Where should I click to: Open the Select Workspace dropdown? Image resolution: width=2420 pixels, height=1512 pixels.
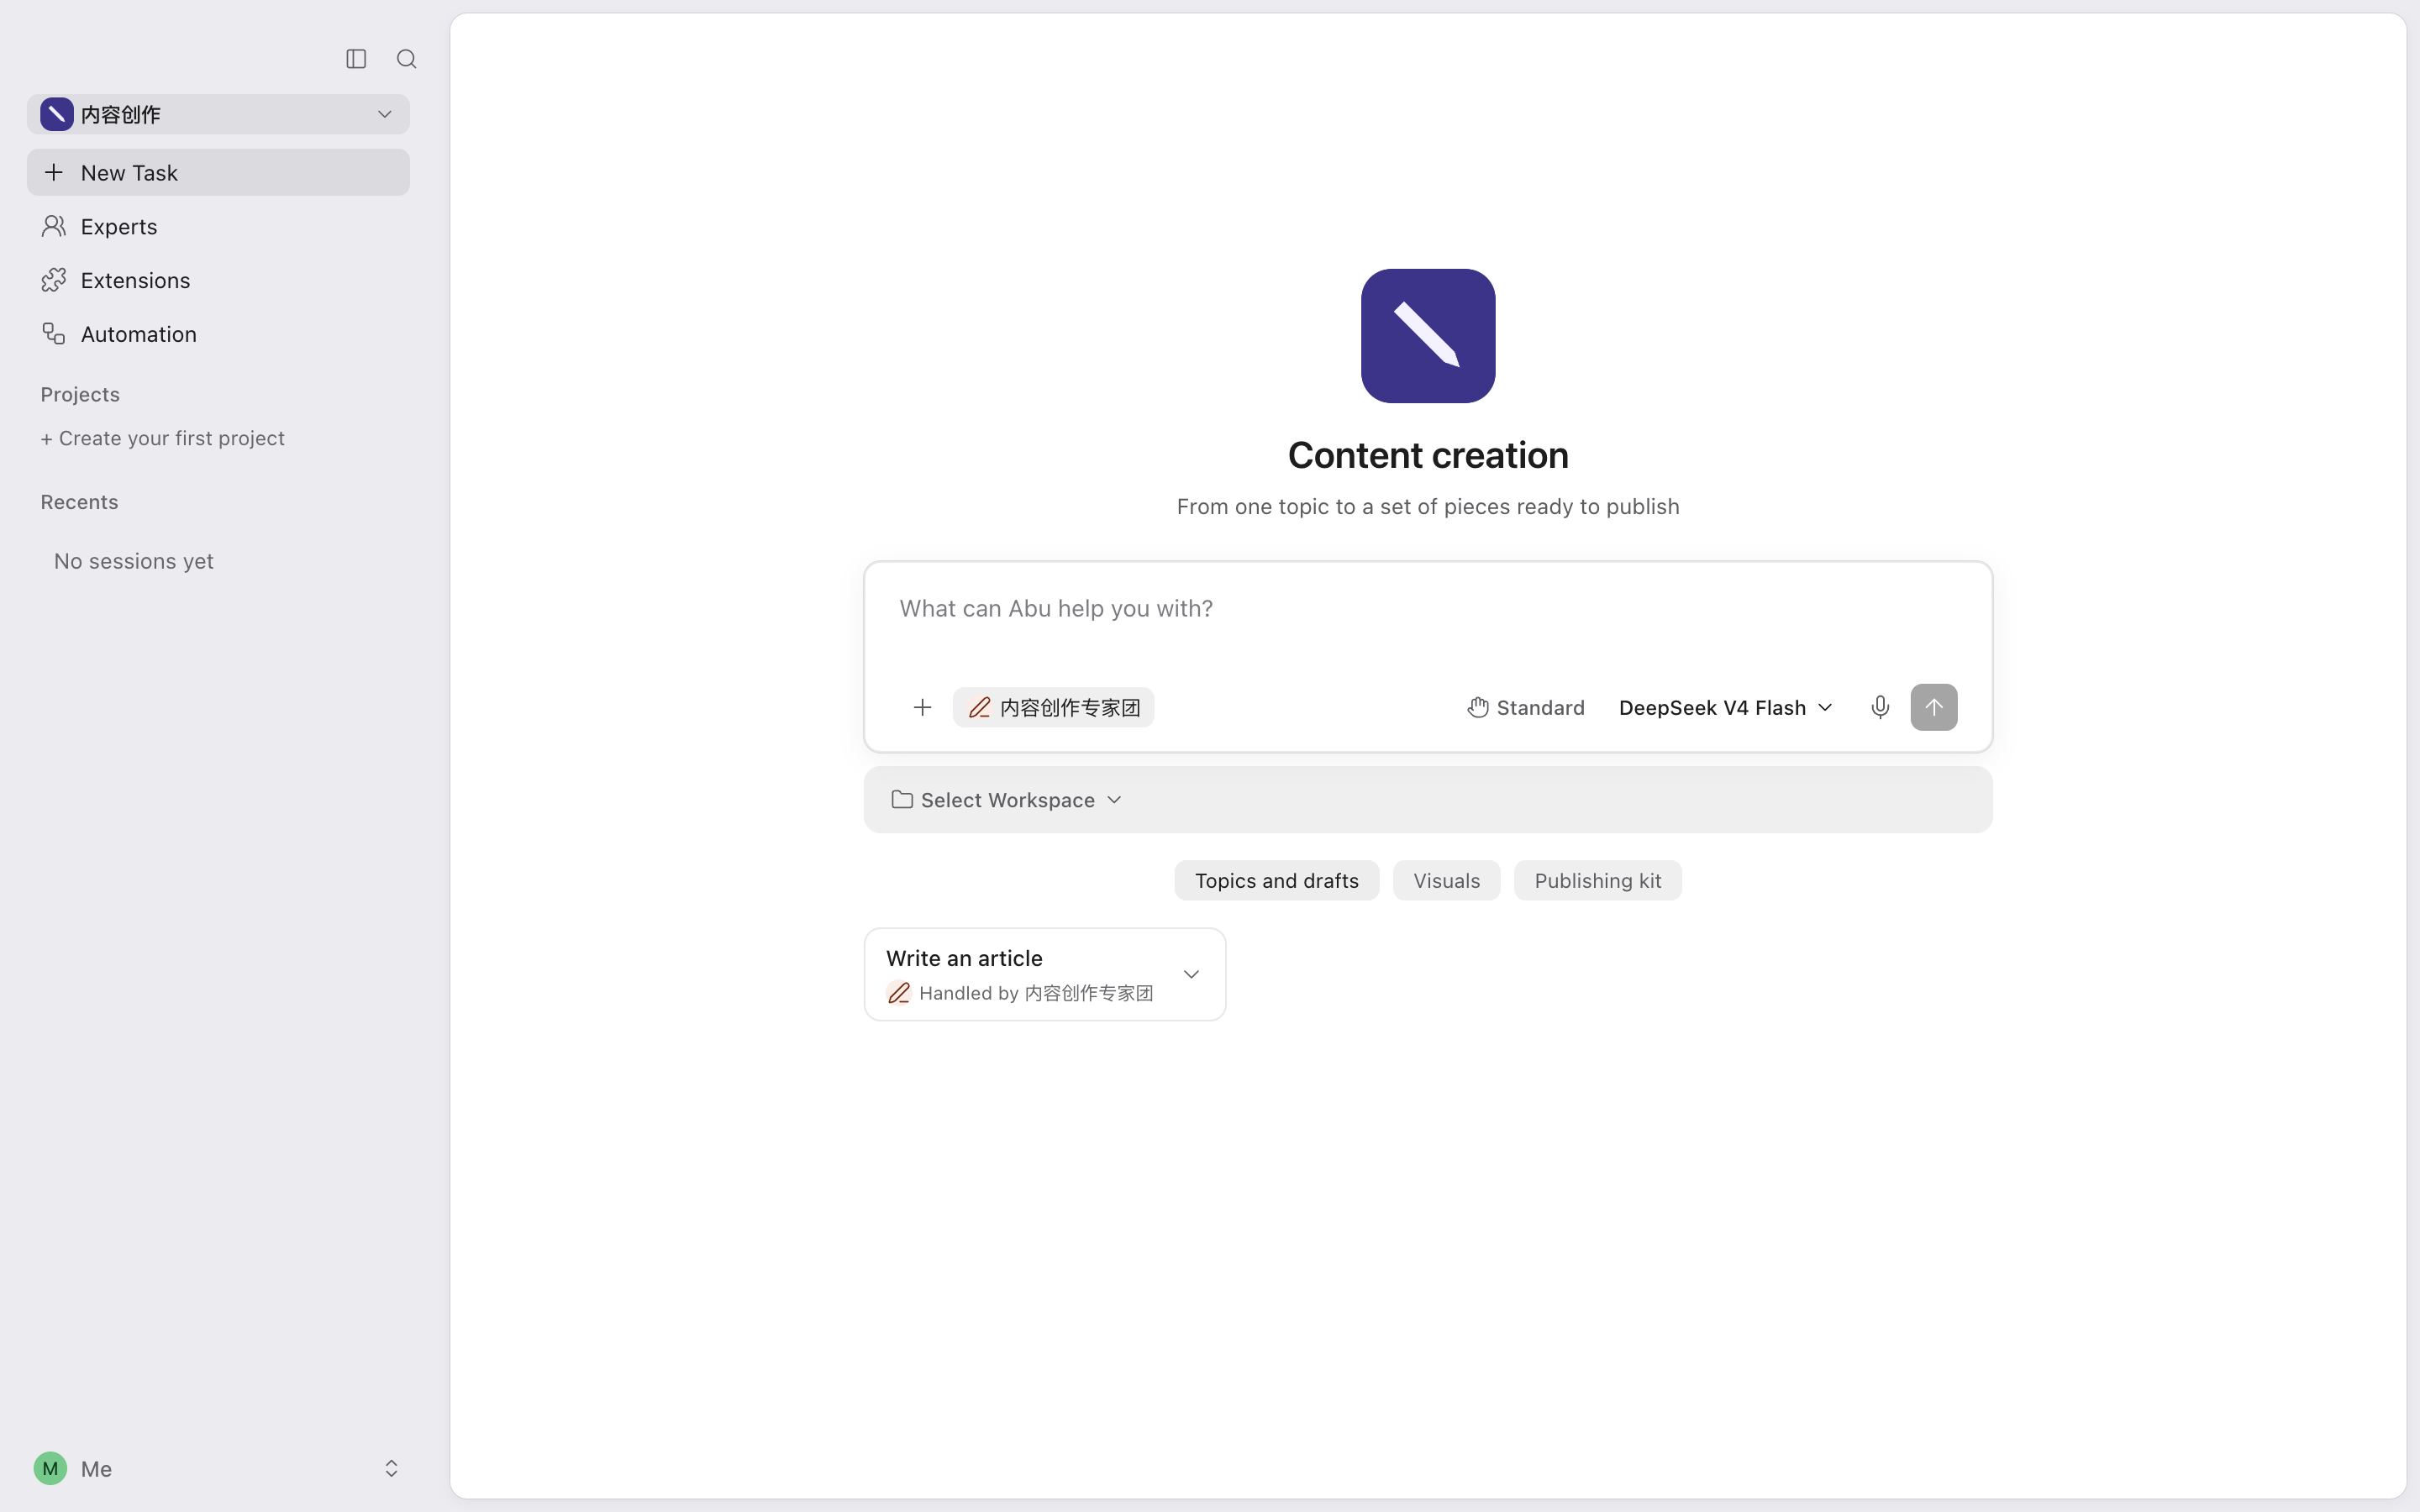1006,800
